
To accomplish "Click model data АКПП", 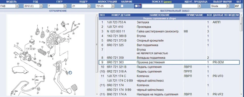I will point(217,22).
